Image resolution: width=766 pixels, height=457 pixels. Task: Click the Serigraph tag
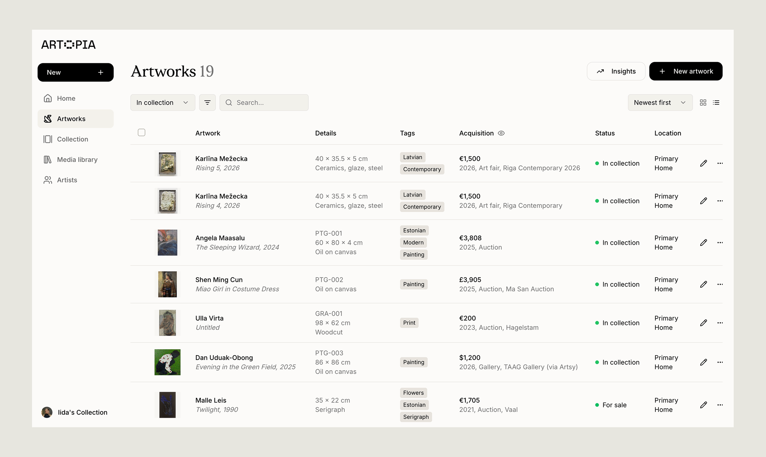416,417
